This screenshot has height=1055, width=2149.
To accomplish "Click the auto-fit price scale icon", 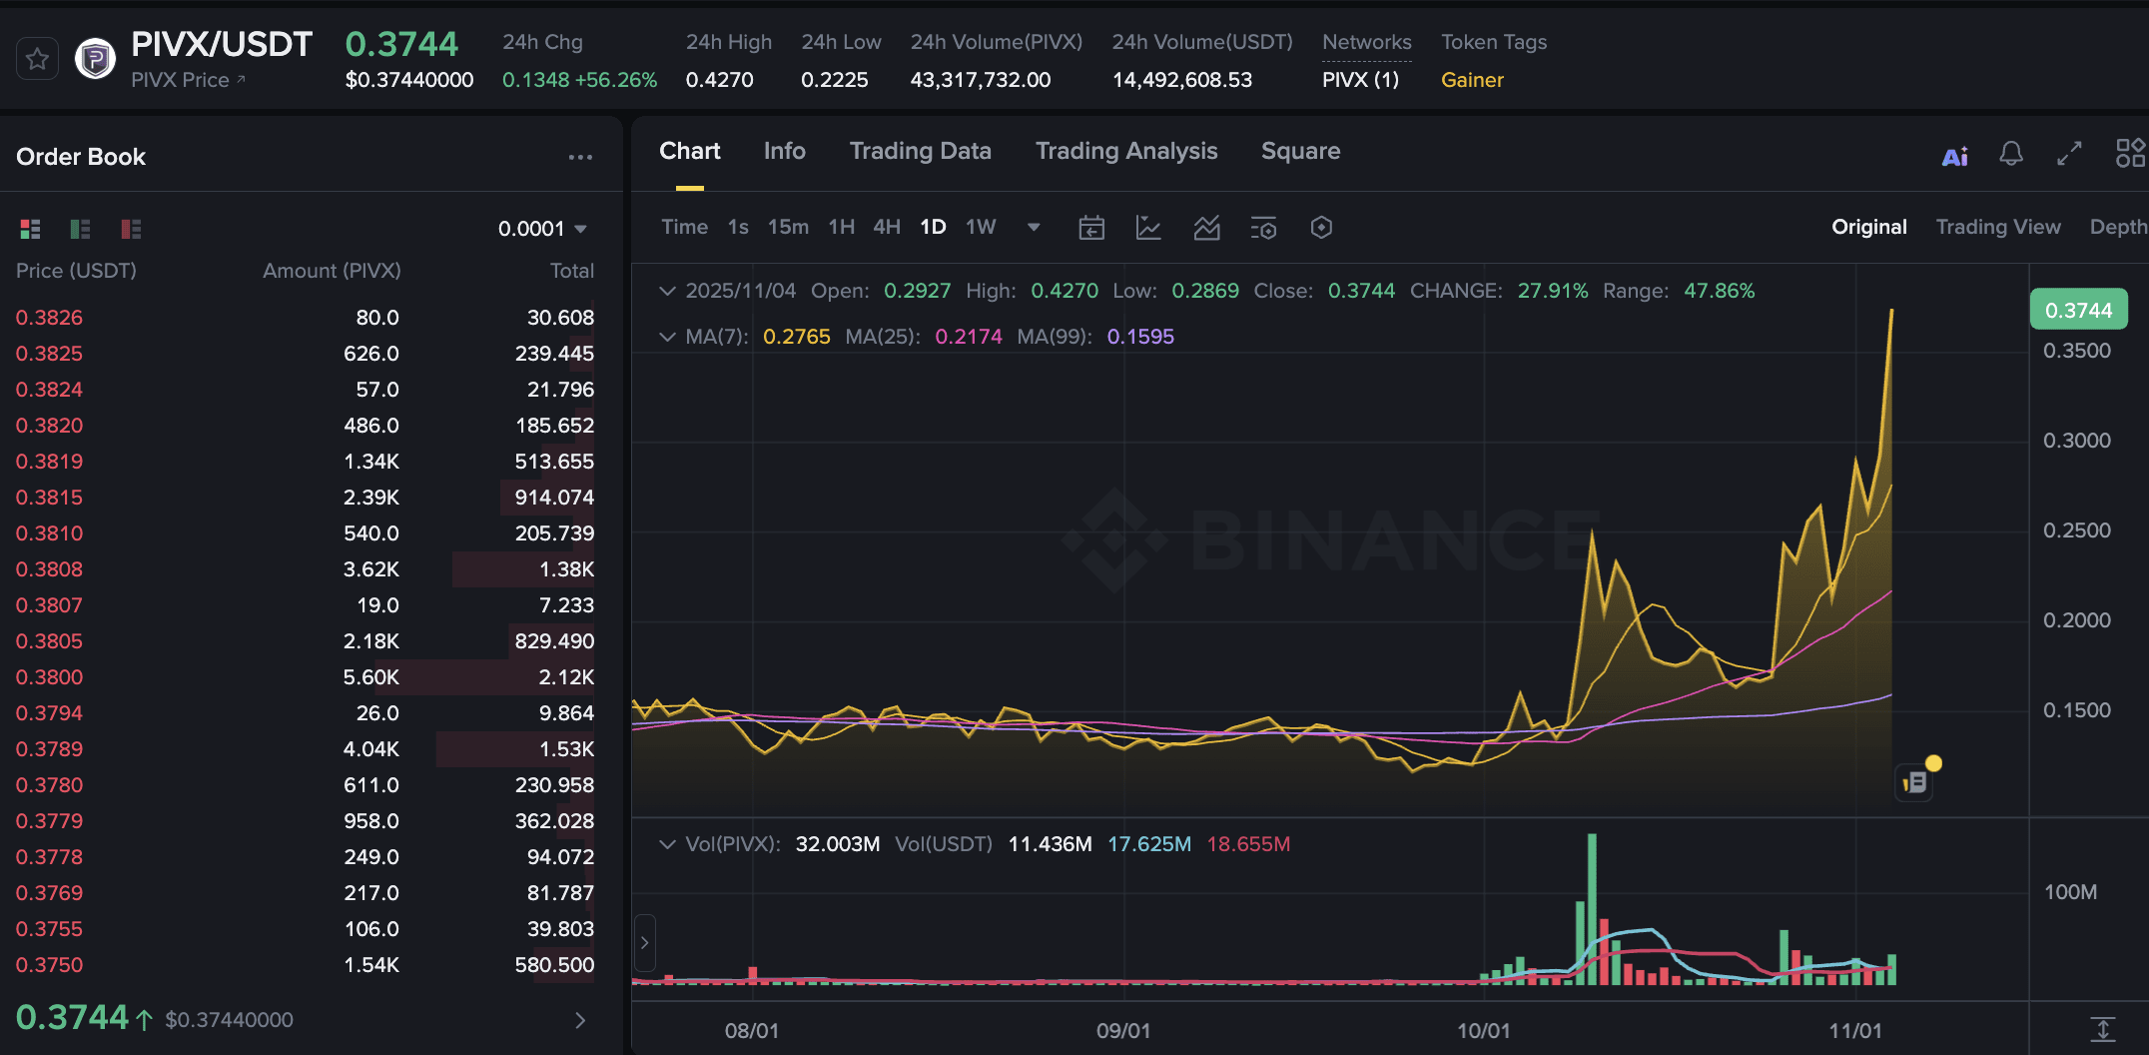I will pos(2103,1029).
